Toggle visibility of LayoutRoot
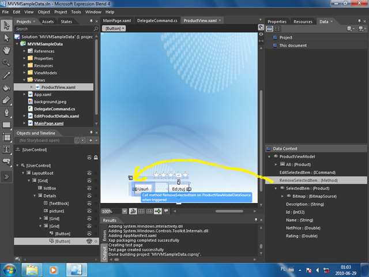Viewport: 369px width, 277px height. tap(89, 173)
